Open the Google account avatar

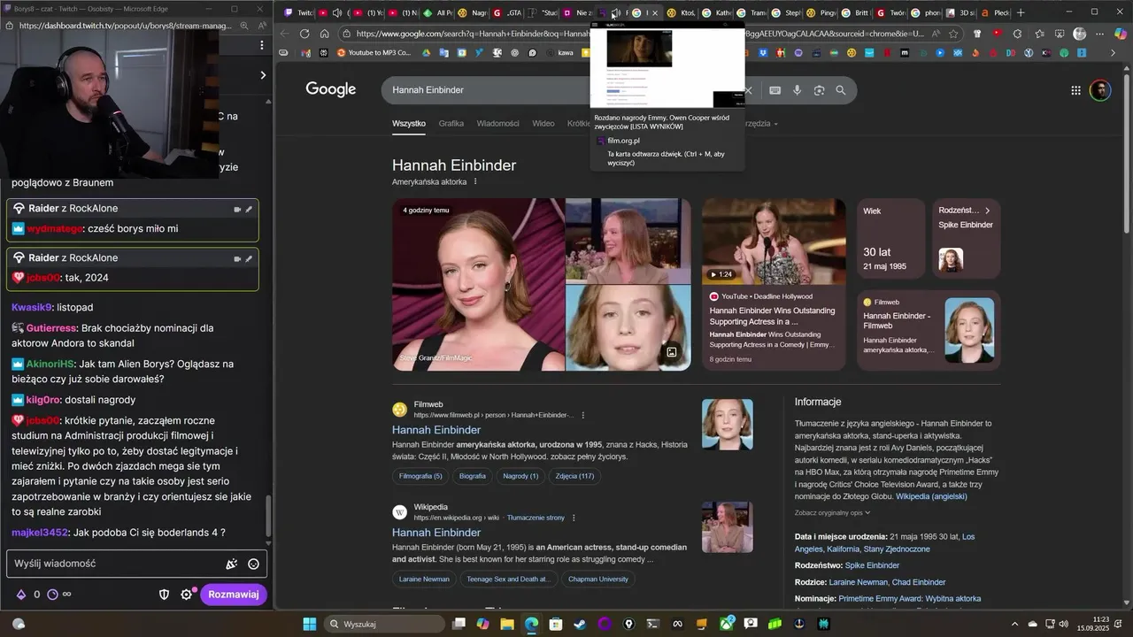click(1100, 90)
